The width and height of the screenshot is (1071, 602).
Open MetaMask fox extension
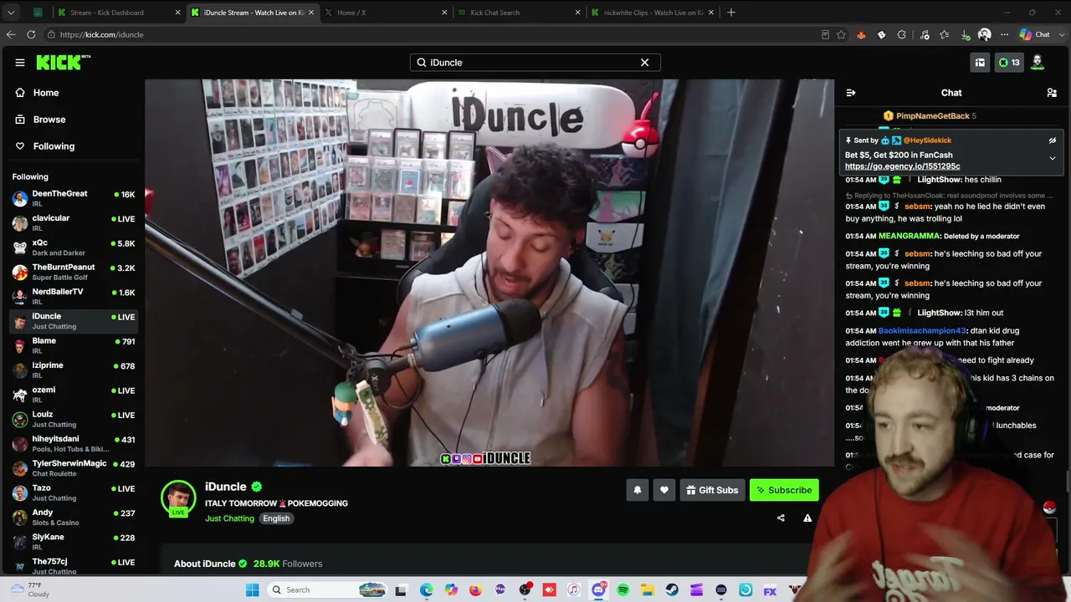[x=861, y=35]
